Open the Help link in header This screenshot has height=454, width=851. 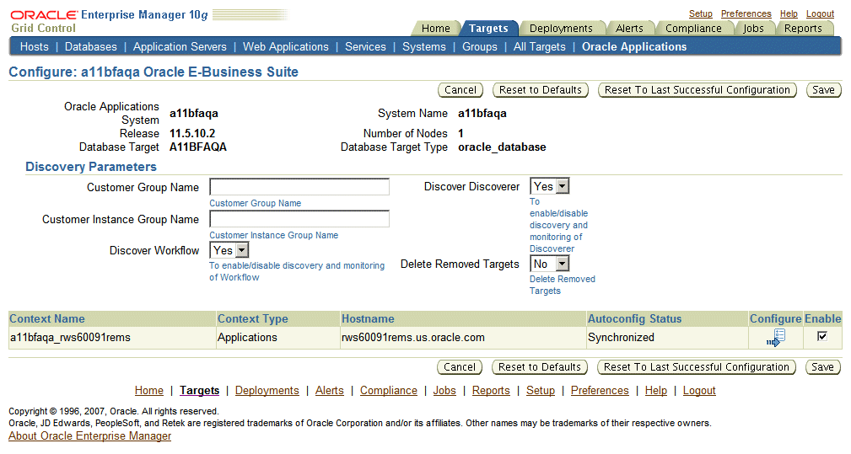[789, 13]
